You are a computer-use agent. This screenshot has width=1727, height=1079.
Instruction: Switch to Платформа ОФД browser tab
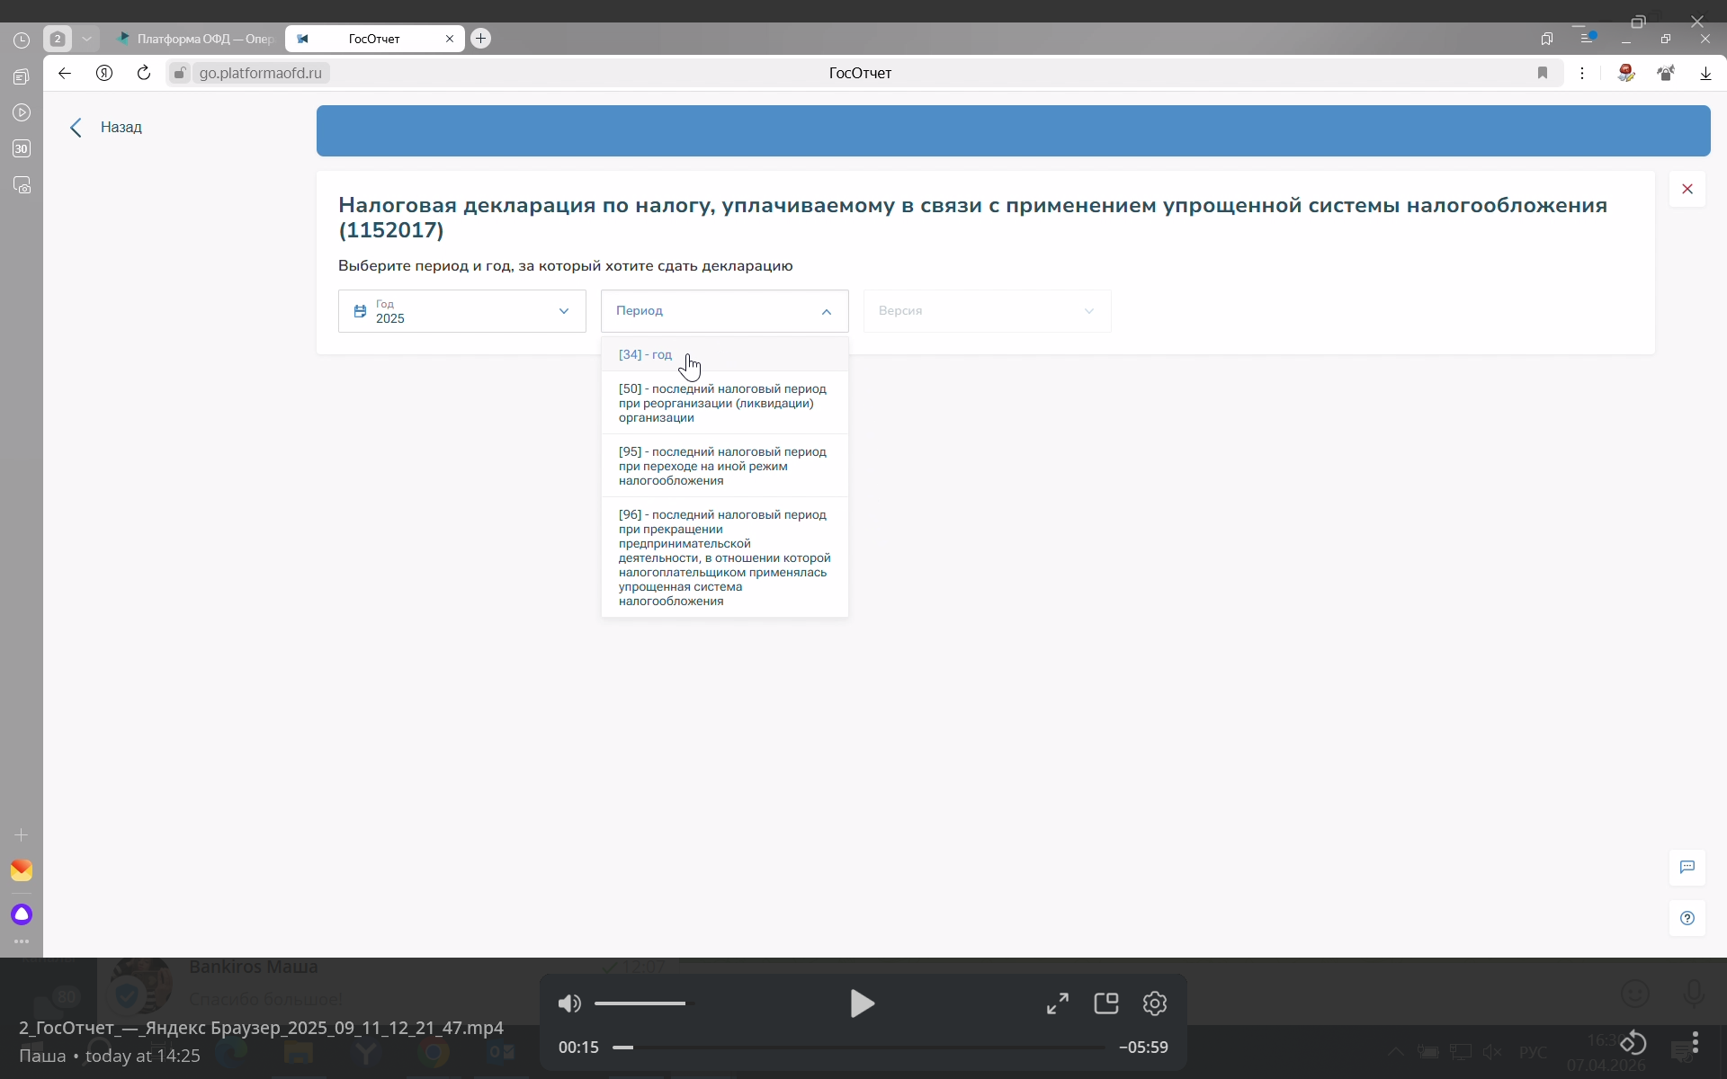coord(198,39)
